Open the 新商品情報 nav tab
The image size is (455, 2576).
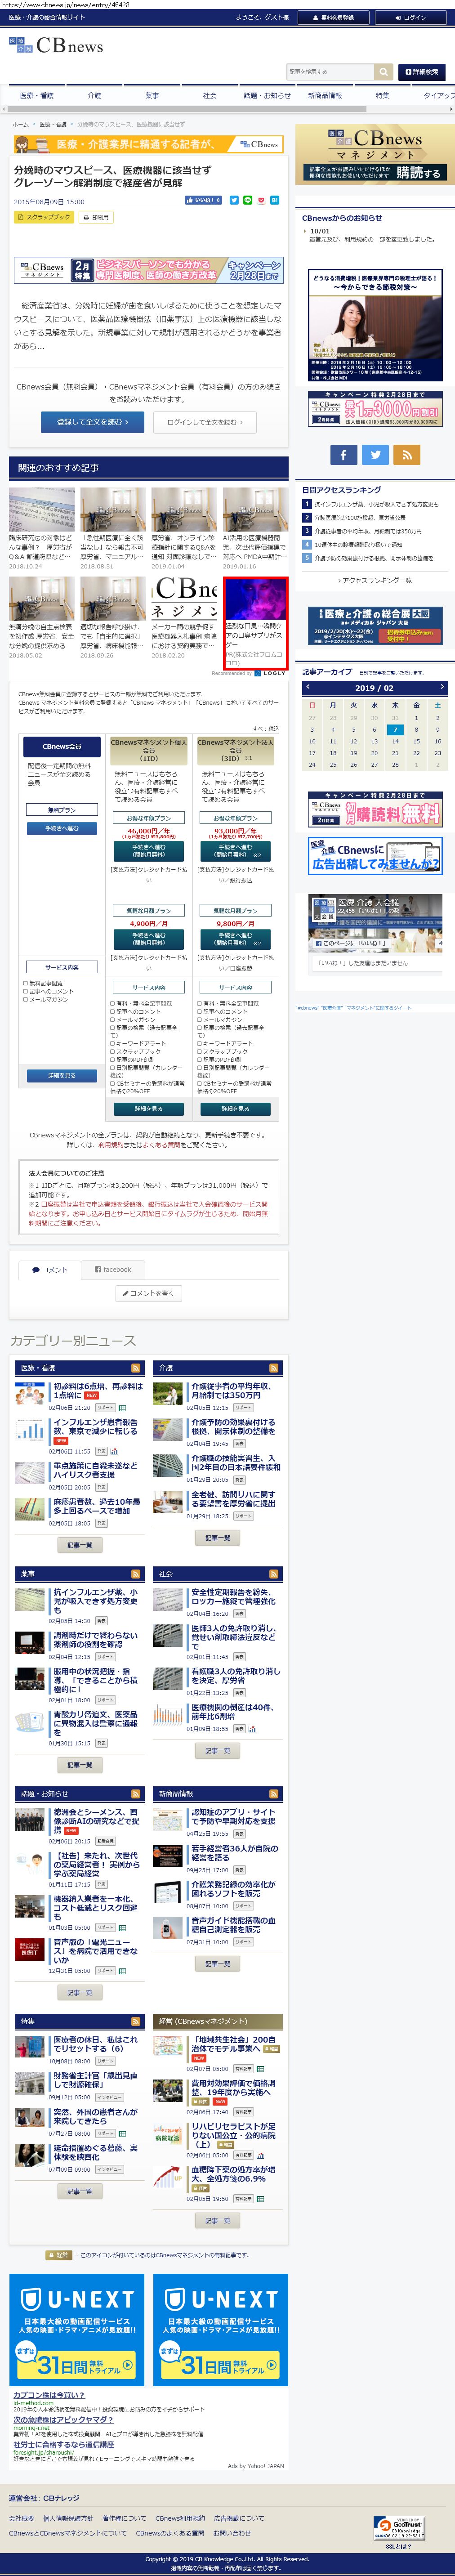[325, 95]
